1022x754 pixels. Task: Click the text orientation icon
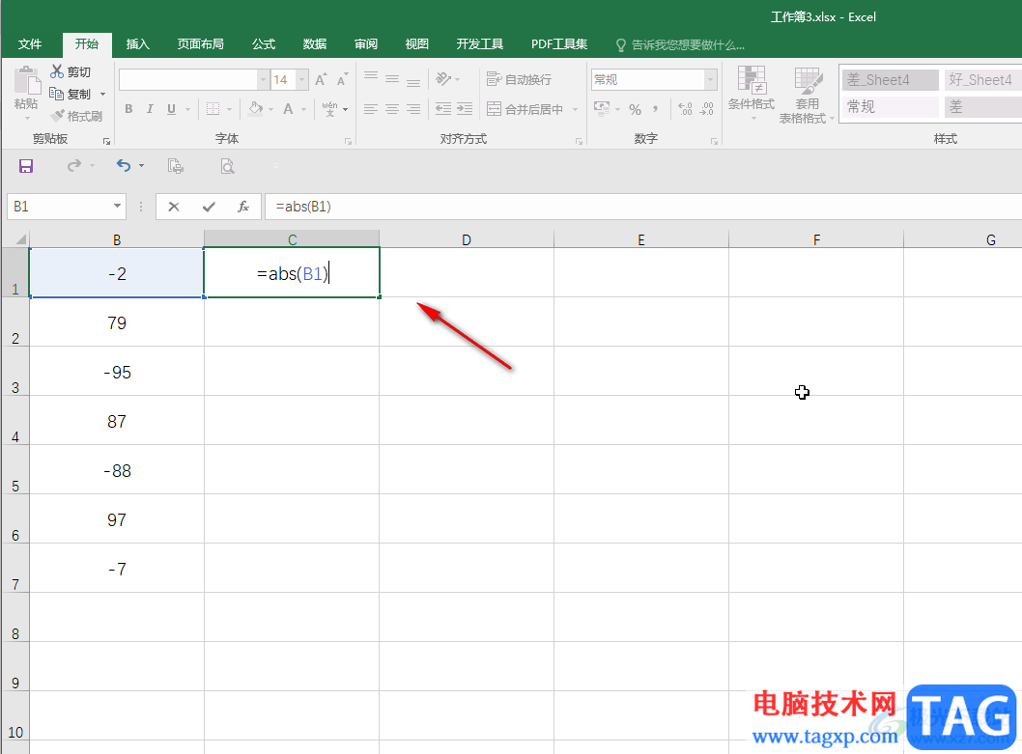(443, 79)
